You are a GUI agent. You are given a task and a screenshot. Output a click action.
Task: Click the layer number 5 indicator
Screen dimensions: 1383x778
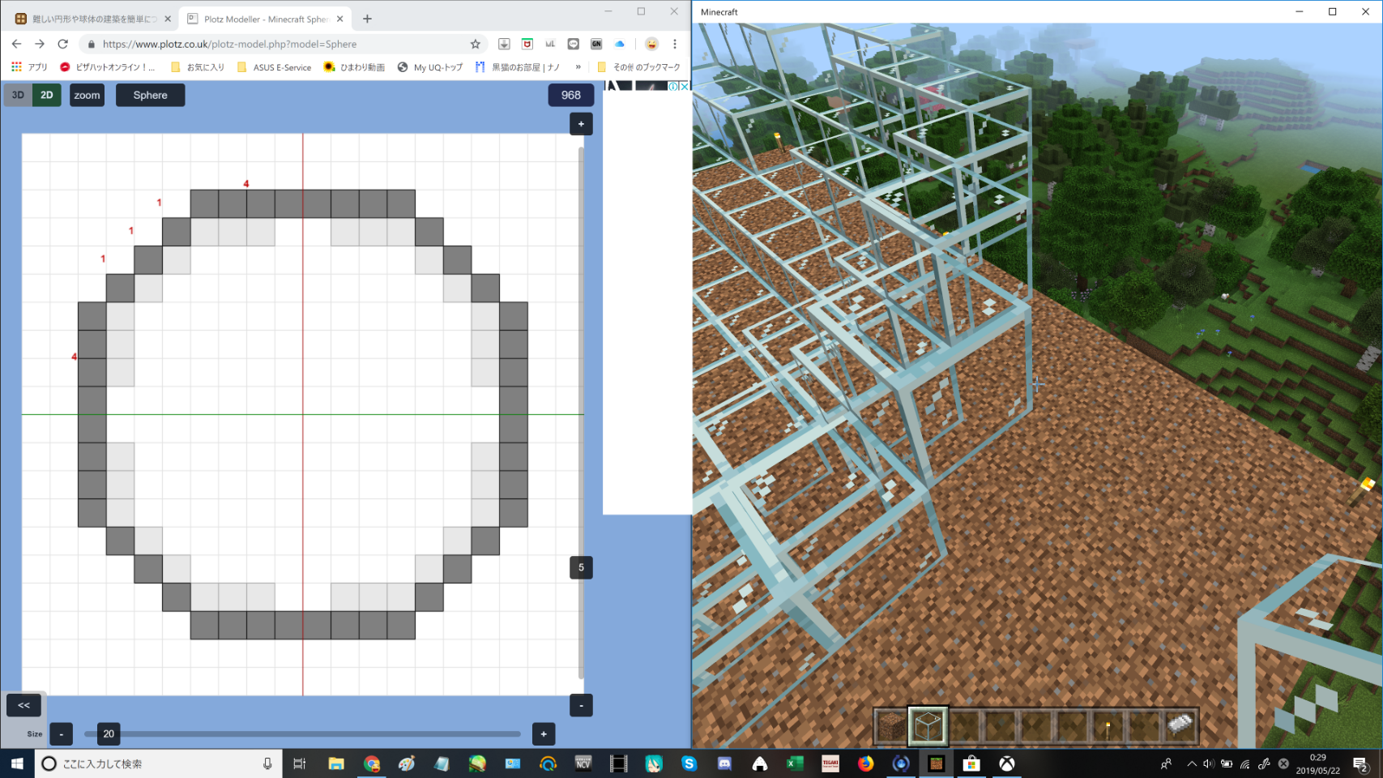pos(581,567)
